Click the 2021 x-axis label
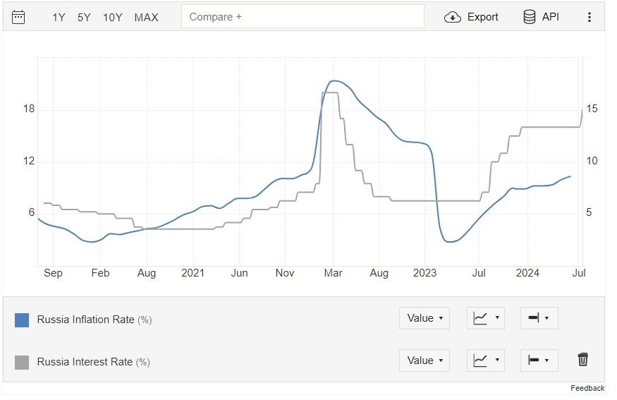 coord(193,273)
